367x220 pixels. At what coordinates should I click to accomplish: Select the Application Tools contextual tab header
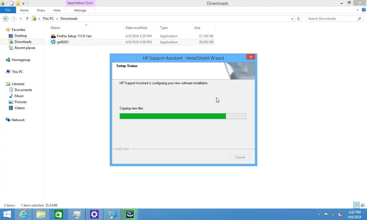click(80, 3)
